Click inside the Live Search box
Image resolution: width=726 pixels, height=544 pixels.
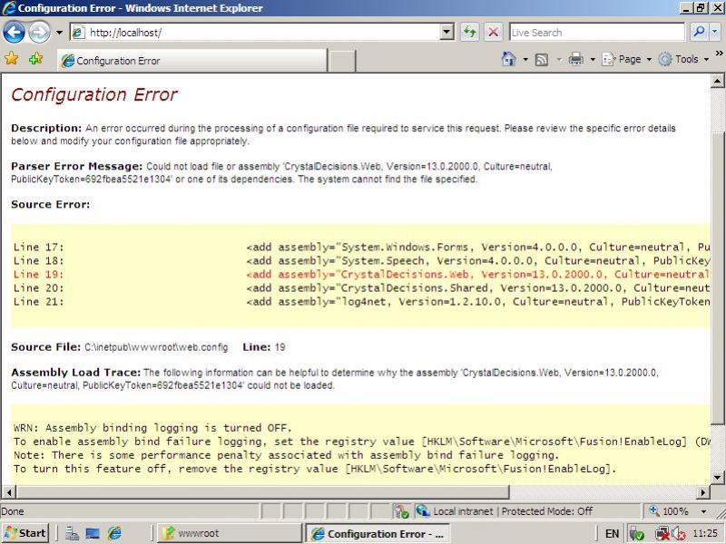click(597, 33)
